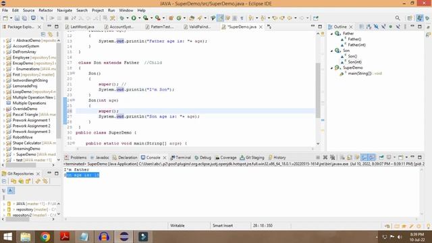
Task: Expand the OverrideDemo project
Action: pyautogui.click(x=4, y=109)
